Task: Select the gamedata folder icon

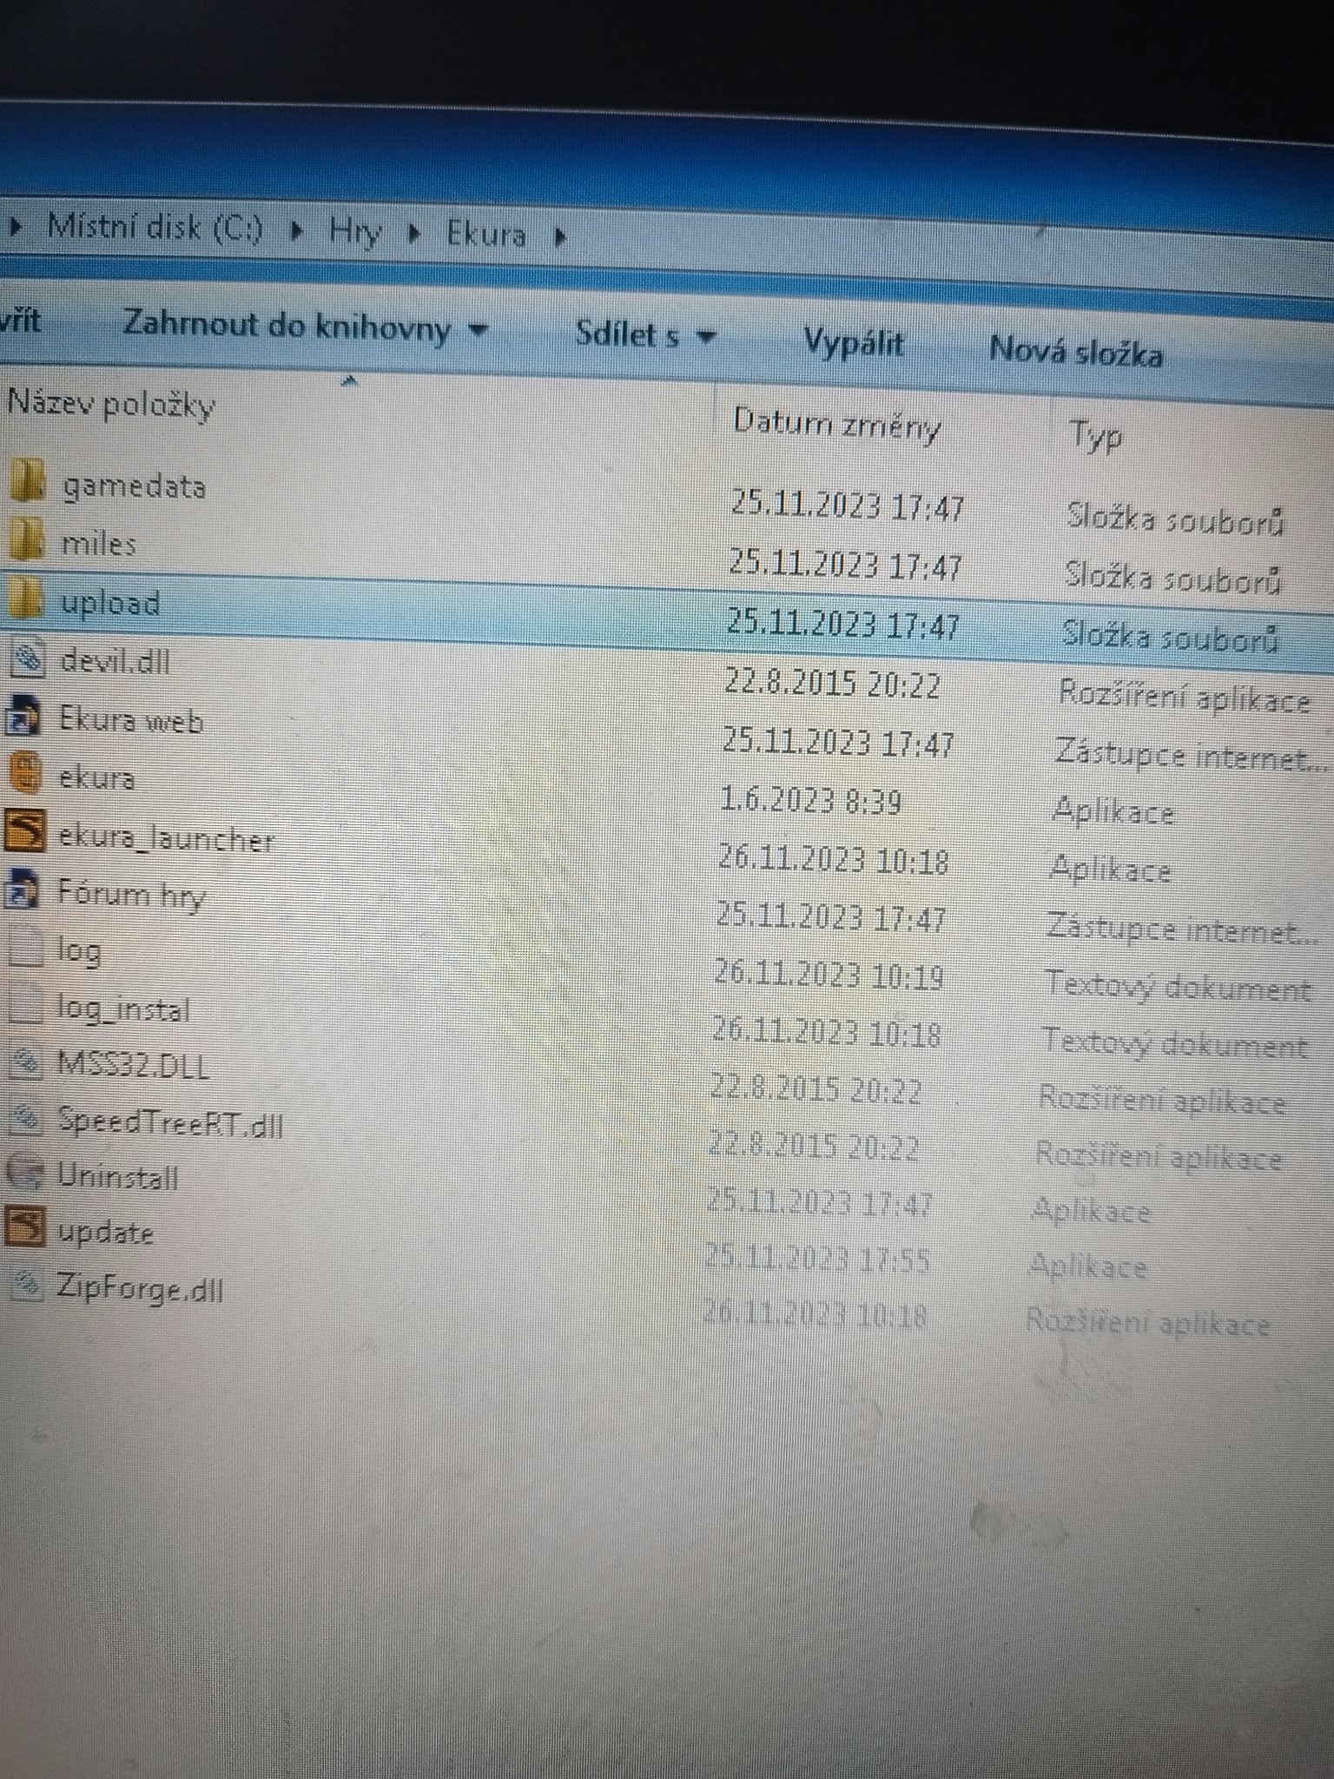Action: pos(26,481)
